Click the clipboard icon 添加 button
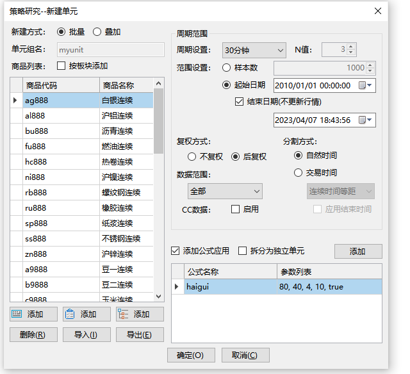This screenshot has height=374, width=410. pyautogui.click(x=86, y=314)
